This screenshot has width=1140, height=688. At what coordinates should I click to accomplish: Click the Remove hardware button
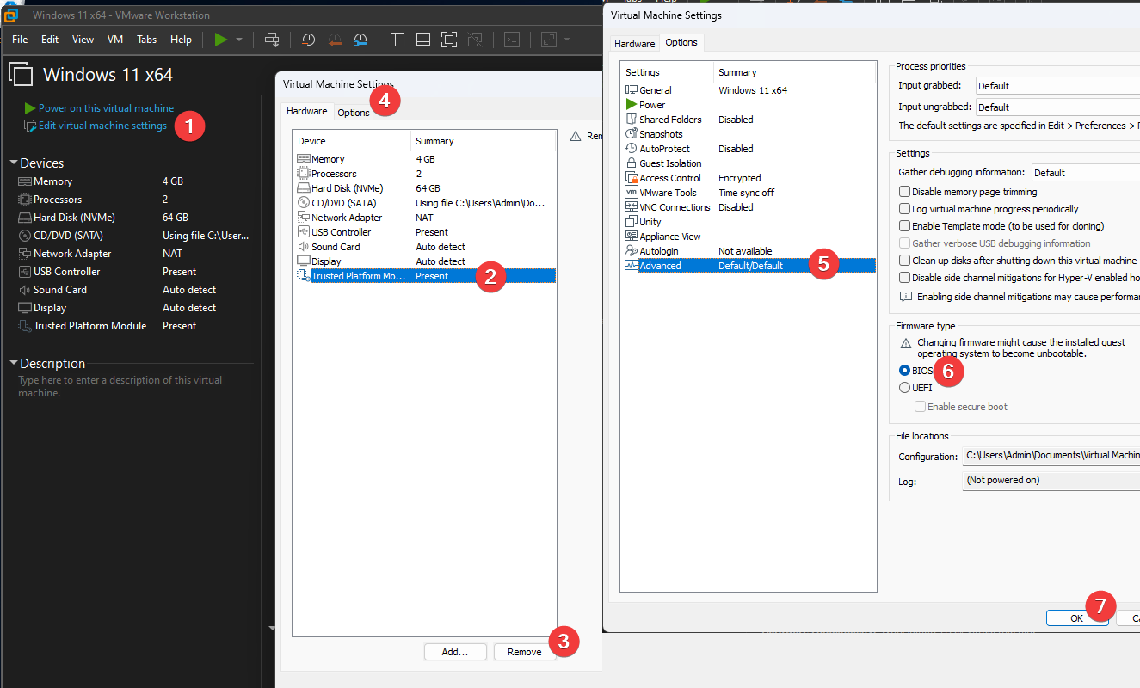(x=524, y=652)
